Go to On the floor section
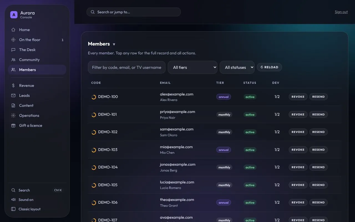355x222 pixels. coord(37,40)
